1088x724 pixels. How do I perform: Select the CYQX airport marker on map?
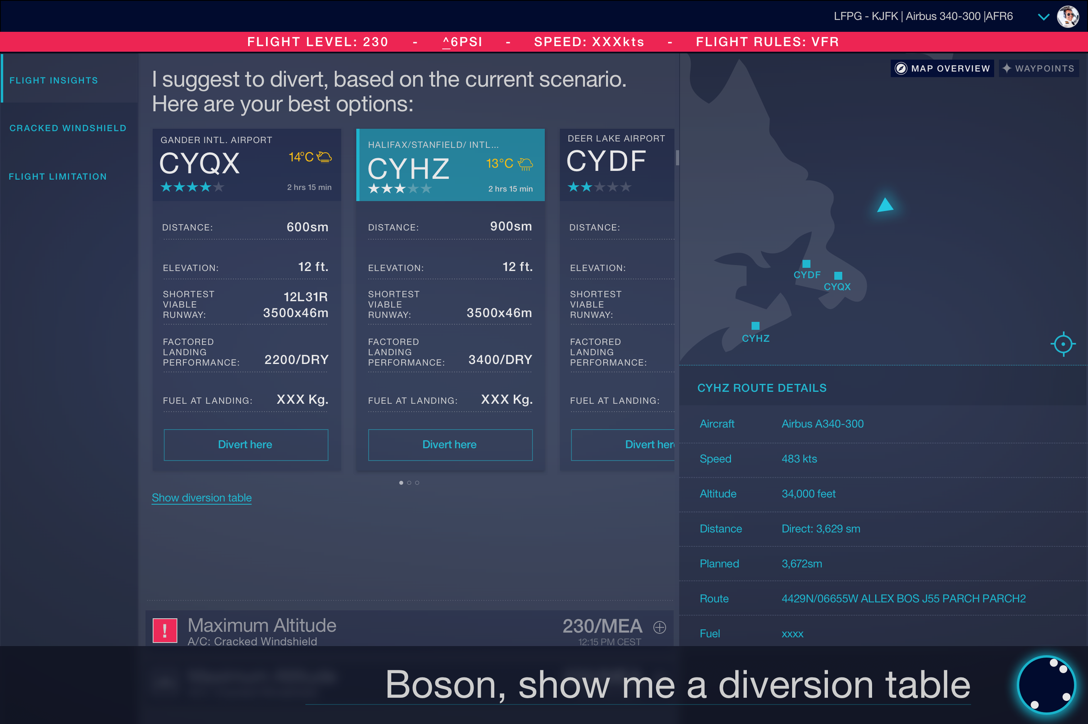coord(838,276)
